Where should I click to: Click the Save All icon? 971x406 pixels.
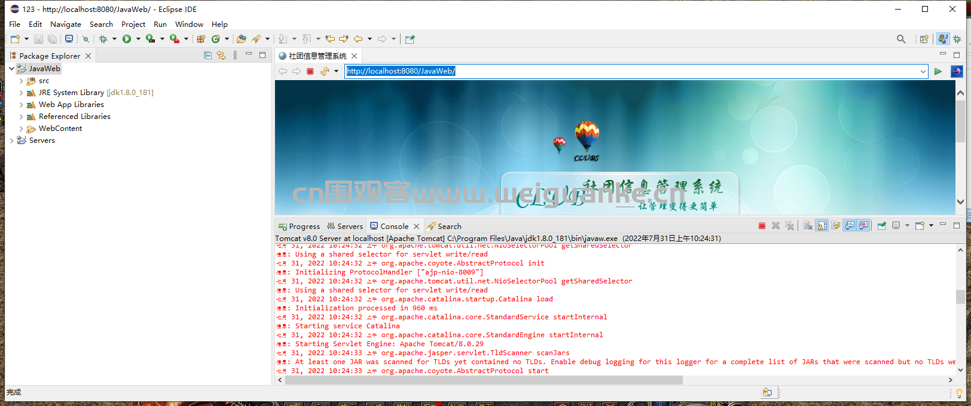click(x=53, y=39)
